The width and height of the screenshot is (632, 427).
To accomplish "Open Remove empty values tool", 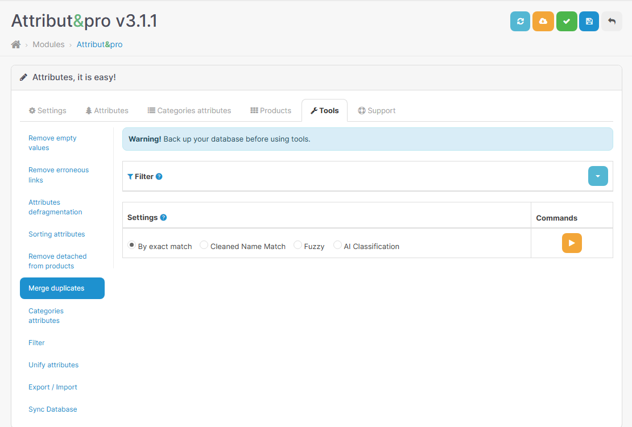I will tap(52, 143).
